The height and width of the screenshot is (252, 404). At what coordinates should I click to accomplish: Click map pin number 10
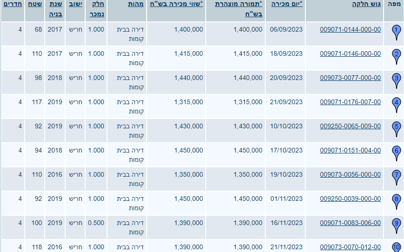pos(396,247)
